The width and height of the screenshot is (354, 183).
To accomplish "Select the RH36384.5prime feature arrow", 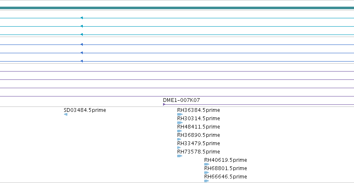I will coord(180,114).
